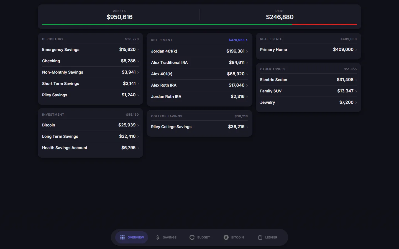Expand the Retirement total $370,068 link
The height and width of the screenshot is (249, 399).
click(238, 40)
